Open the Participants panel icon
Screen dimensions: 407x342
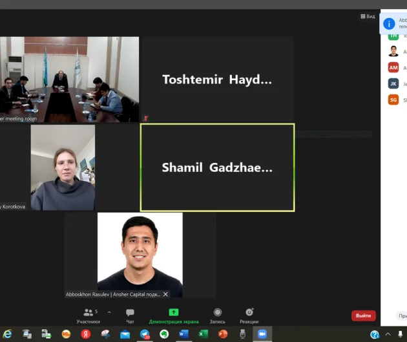89,312
